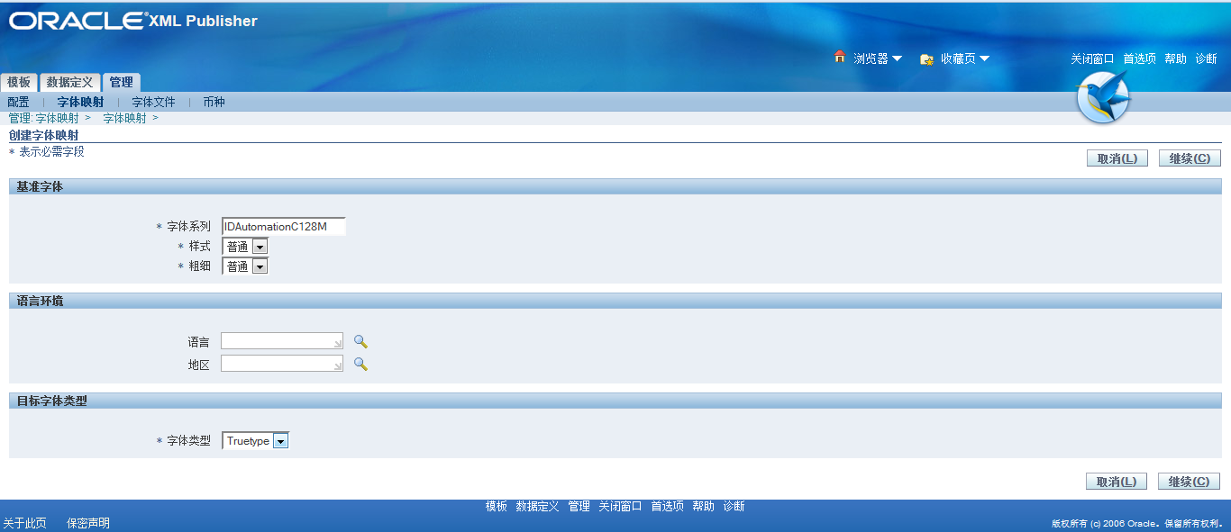Click the bottom 继续(C) button
The image size is (1231, 532).
point(1189,482)
